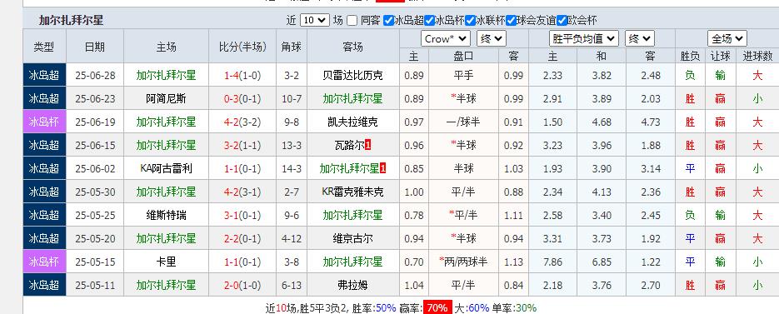Open away team 贝雷达比历克 link
Screen dimensions: 779x314
pos(352,76)
